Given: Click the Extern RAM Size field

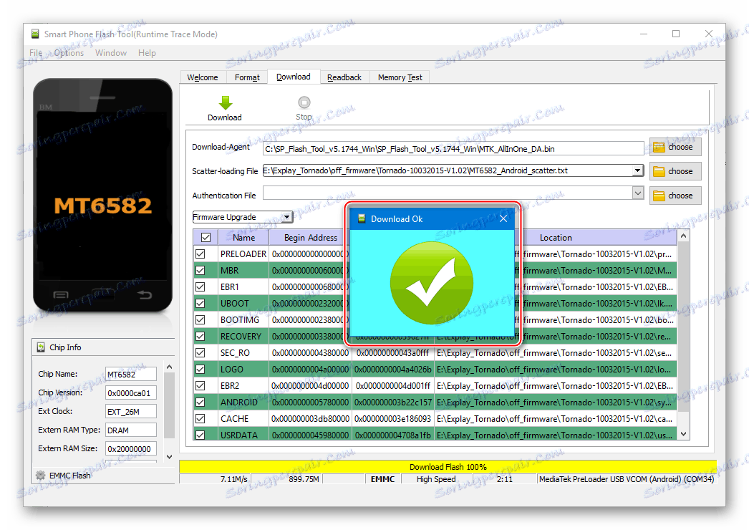Looking at the screenshot, I should pyautogui.click(x=131, y=449).
